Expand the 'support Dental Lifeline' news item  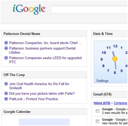point(6,48)
